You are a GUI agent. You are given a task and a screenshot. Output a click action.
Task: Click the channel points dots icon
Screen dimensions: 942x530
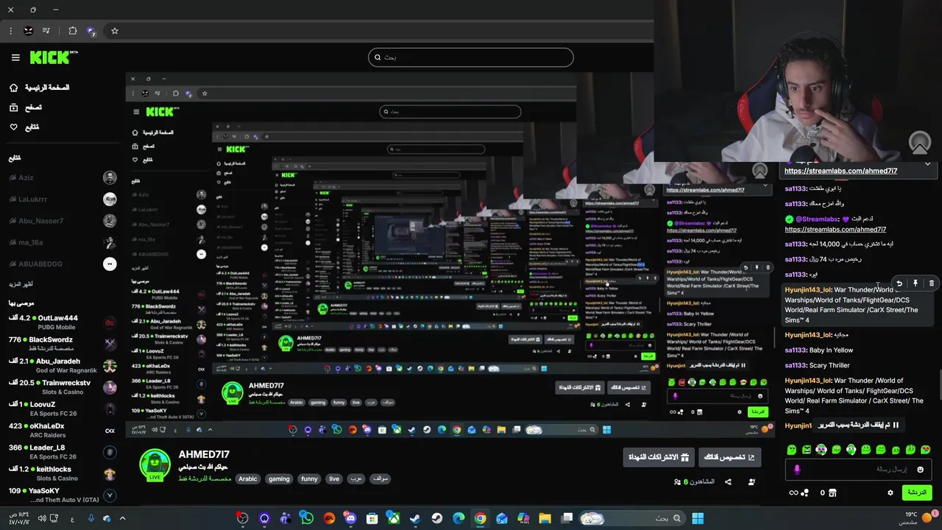pos(805,492)
